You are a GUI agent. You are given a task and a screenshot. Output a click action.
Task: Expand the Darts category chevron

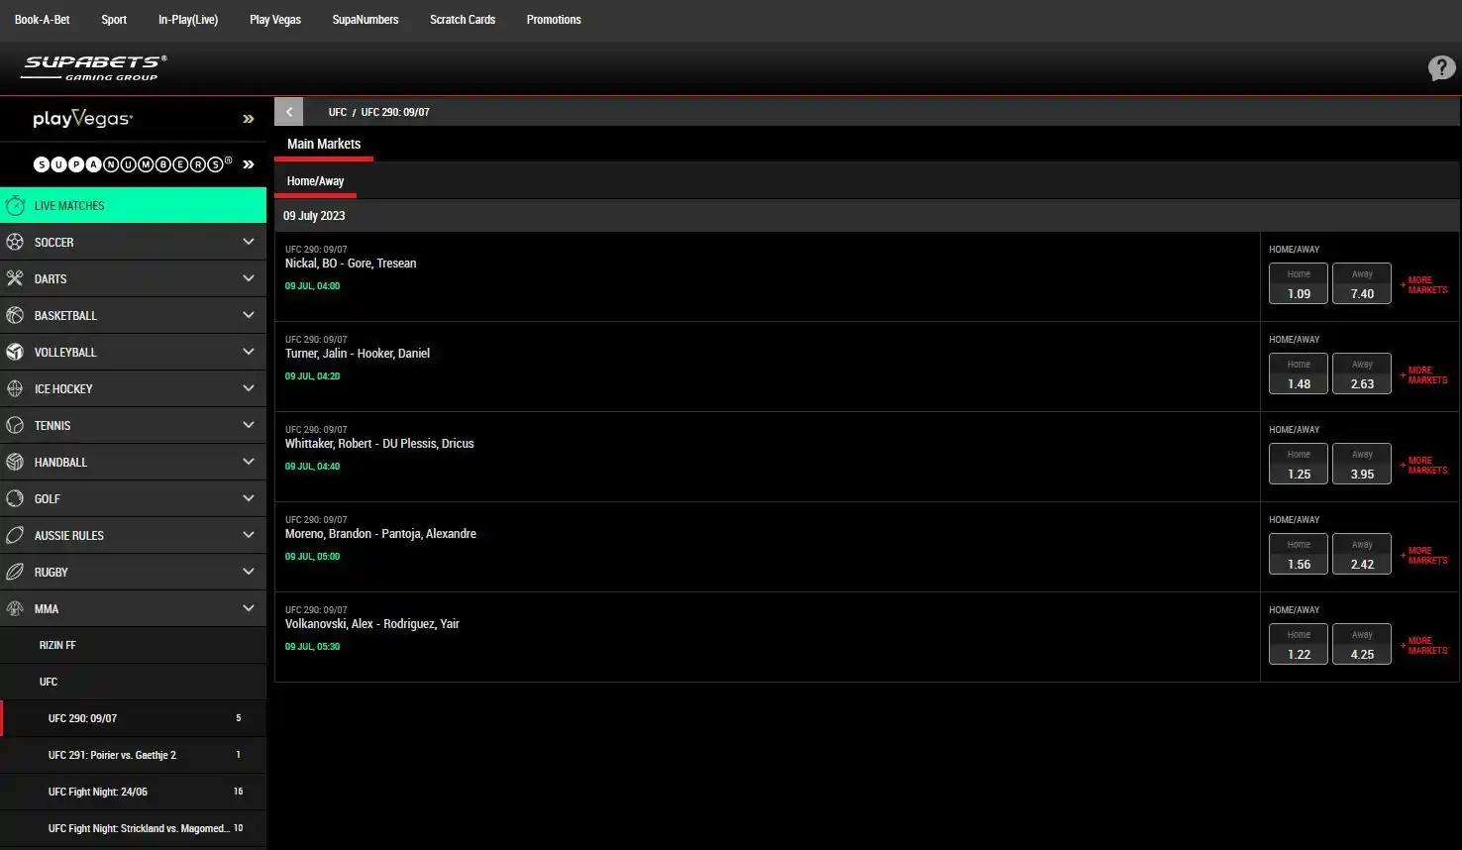coord(249,278)
